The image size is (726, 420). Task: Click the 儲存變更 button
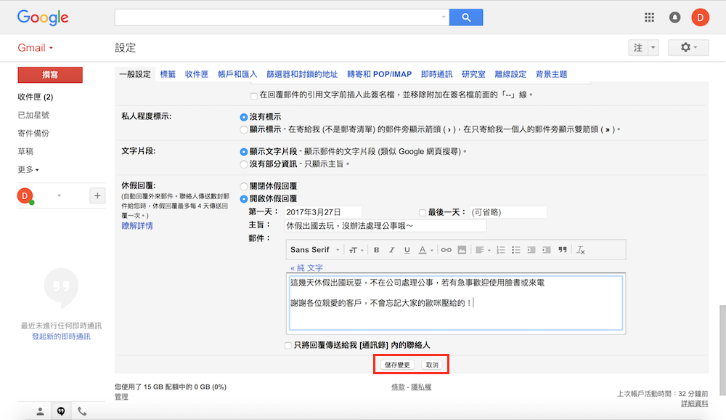pos(397,365)
